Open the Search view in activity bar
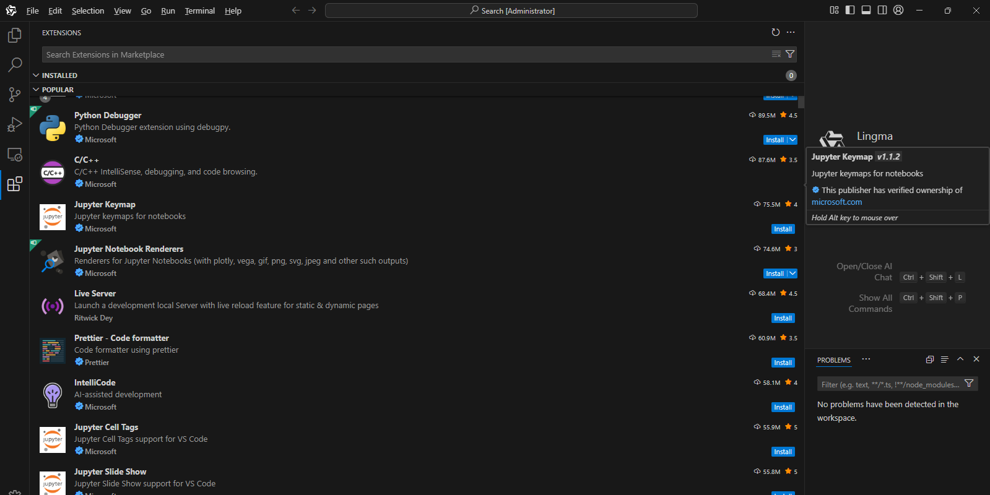The height and width of the screenshot is (495, 990). click(15, 65)
